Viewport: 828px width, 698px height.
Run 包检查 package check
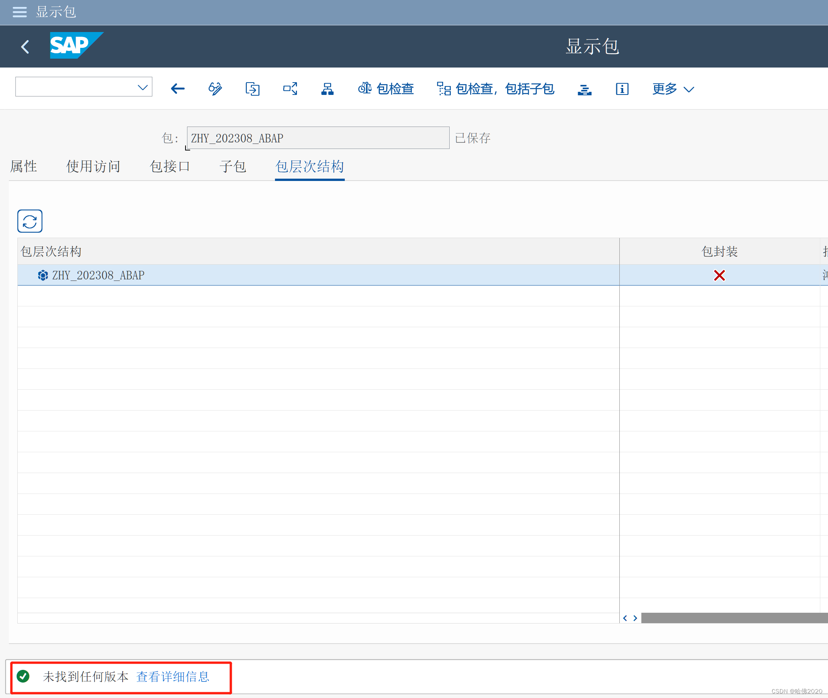(x=386, y=89)
